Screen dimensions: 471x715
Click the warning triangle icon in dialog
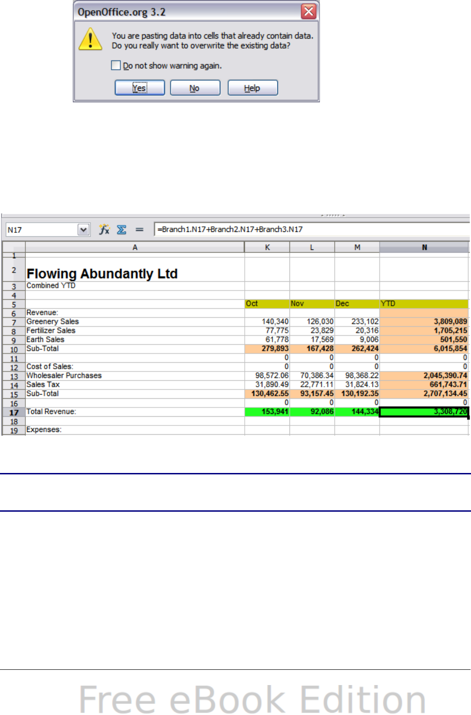pyautogui.click(x=90, y=40)
